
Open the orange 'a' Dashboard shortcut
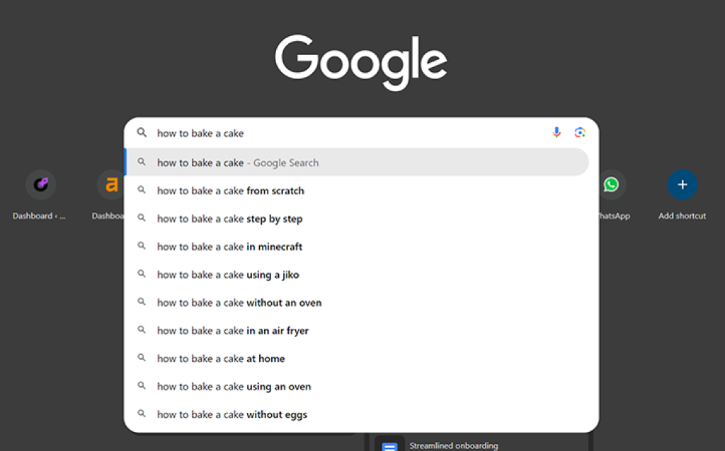point(111,185)
